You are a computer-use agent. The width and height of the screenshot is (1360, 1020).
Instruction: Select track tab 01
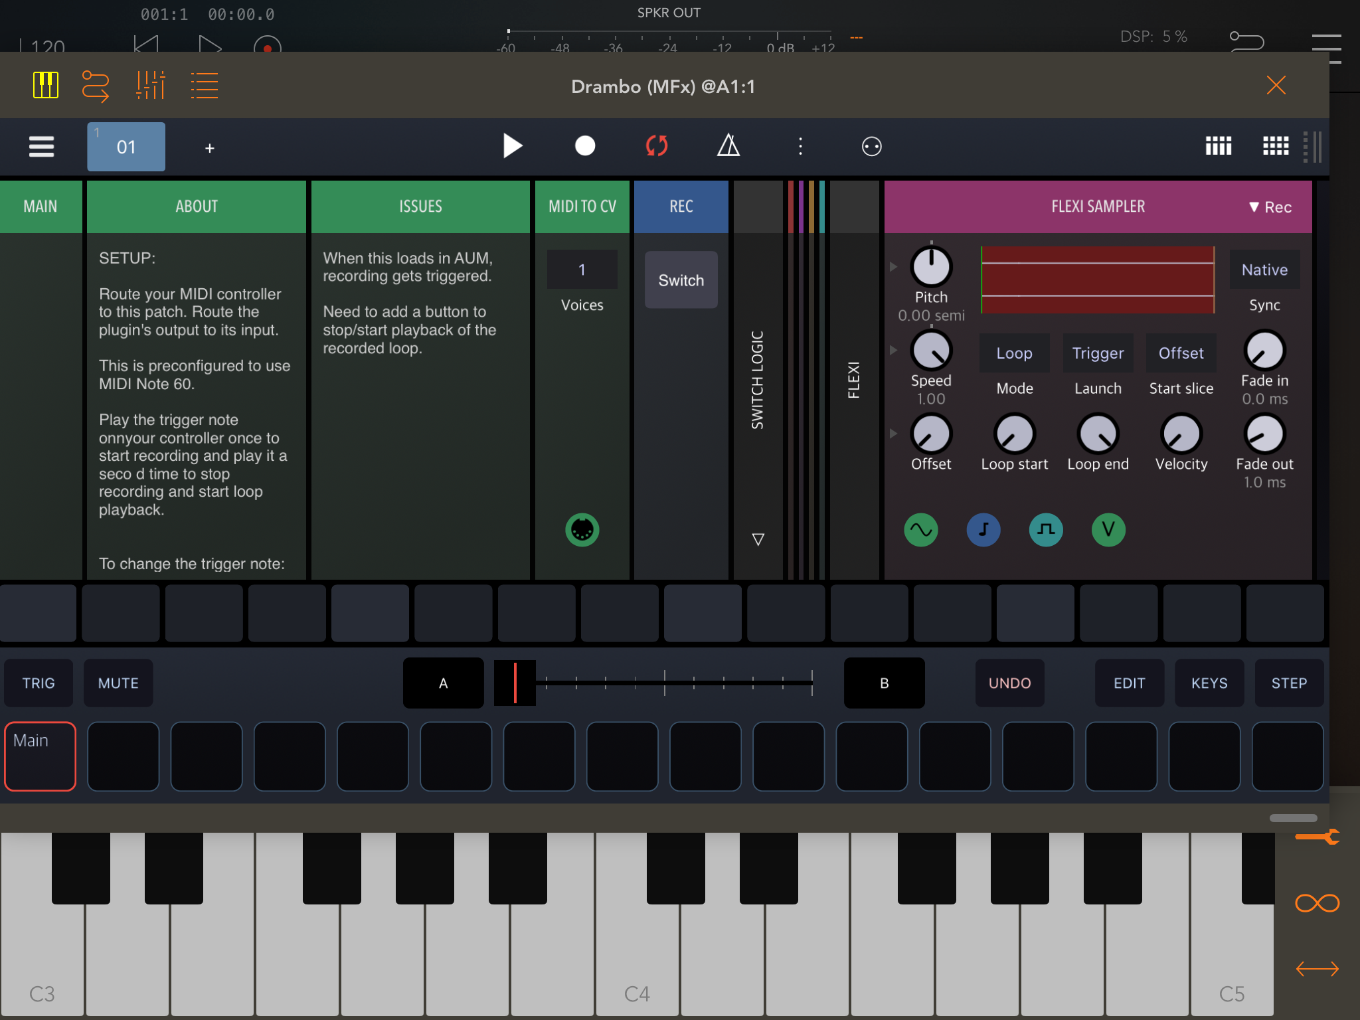pos(126,147)
